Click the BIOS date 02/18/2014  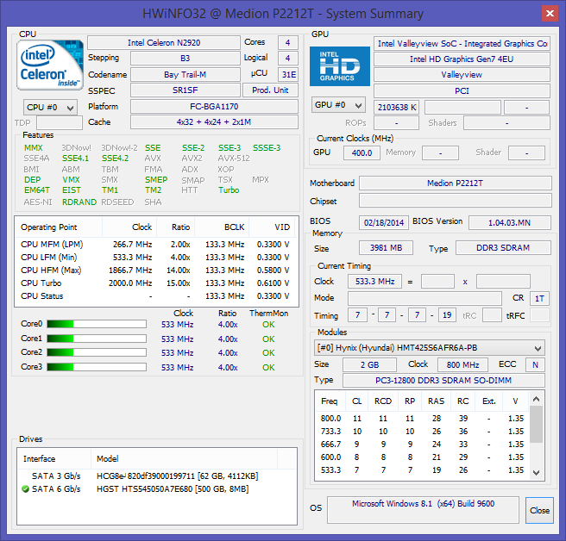coord(384,223)
